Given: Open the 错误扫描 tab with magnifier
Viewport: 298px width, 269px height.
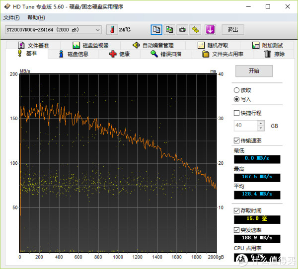Looking at the screenshot, I should (x=166, y=54).
